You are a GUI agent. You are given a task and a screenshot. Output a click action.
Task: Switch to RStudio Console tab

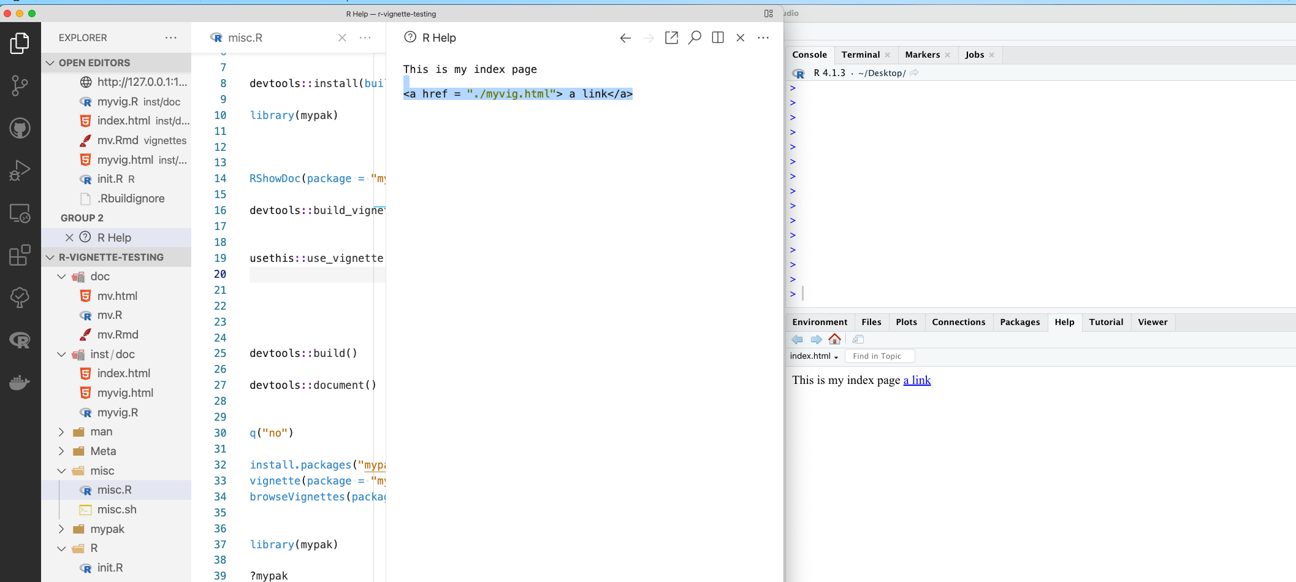tap(809, 55)
